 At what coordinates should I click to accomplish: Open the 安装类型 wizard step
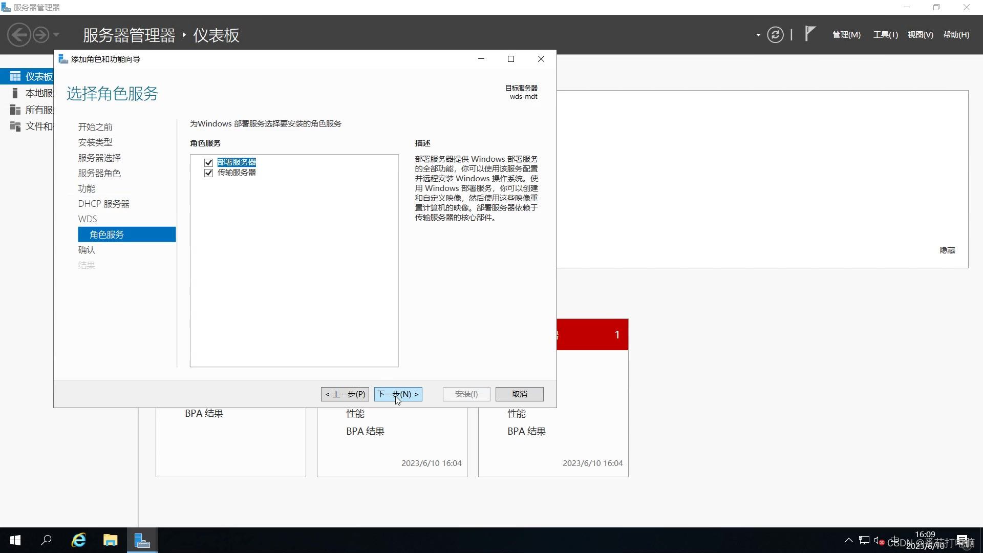coord(95,142)
